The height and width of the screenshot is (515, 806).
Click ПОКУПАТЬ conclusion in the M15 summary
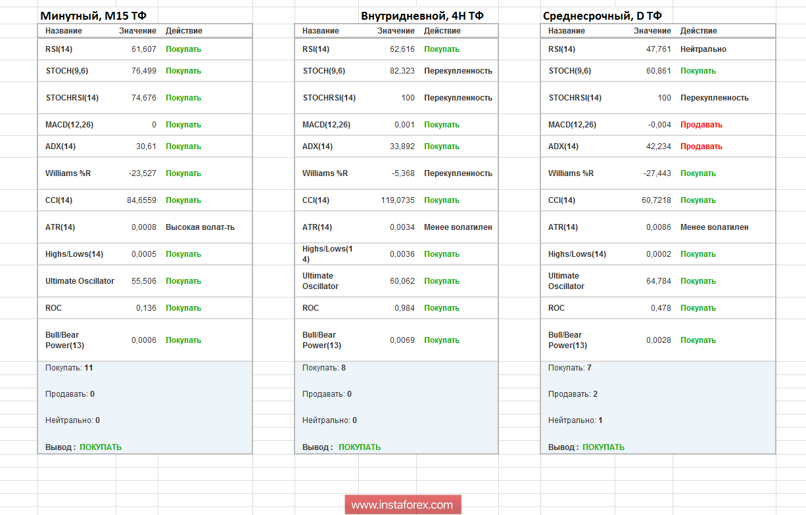point(101,447)
